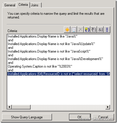This screenshot has height=123, width=117.
Task: Confirm with the OK button
Action: pyautogui.click(x=80, y=117)
